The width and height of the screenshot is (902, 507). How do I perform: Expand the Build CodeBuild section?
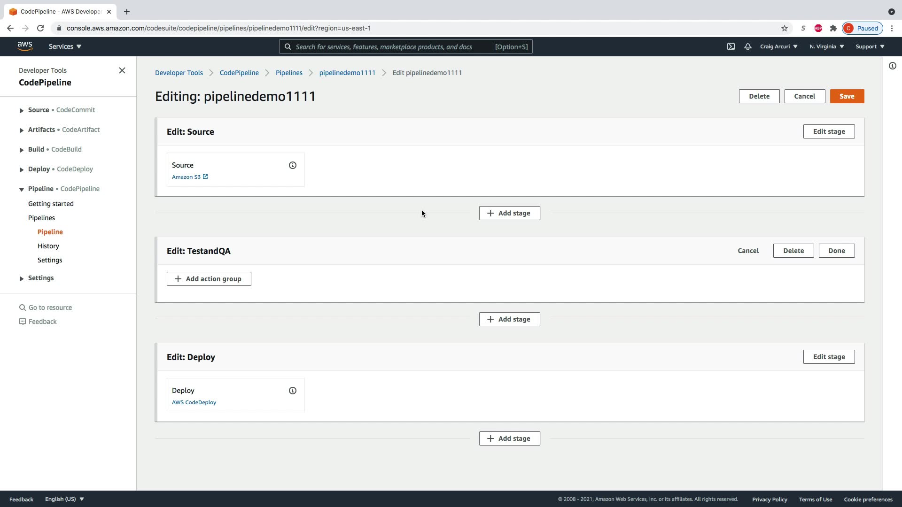point(22,150)
